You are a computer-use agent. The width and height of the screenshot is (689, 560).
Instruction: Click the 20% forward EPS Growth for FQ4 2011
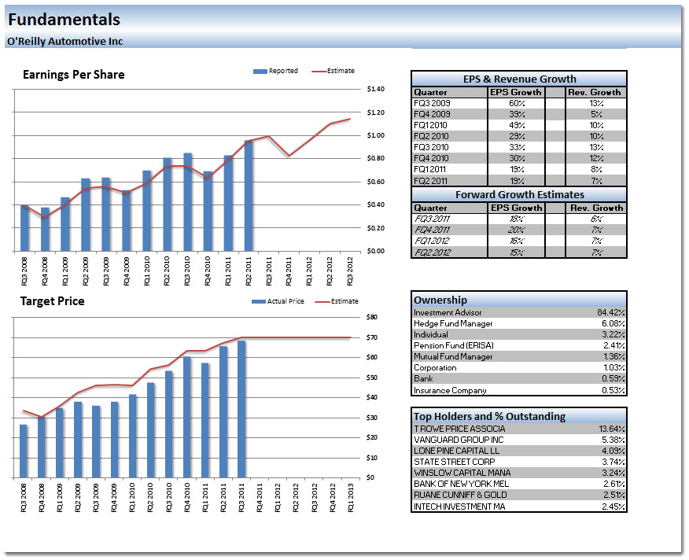[x=517, y=230]
